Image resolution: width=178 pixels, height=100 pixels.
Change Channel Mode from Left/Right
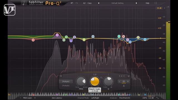click(x=95, y=98)
